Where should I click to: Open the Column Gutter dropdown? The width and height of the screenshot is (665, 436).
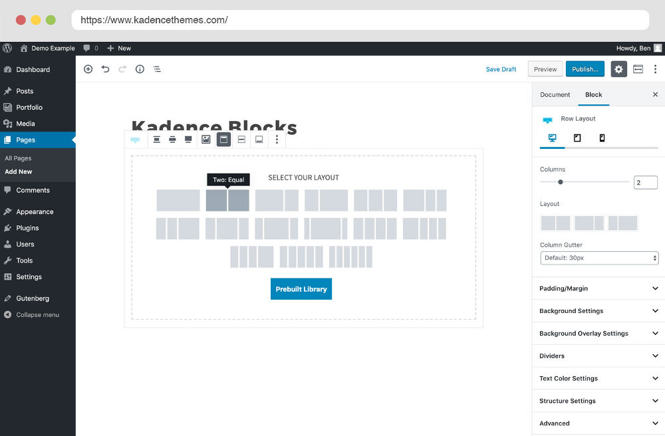tap(598, 258)
